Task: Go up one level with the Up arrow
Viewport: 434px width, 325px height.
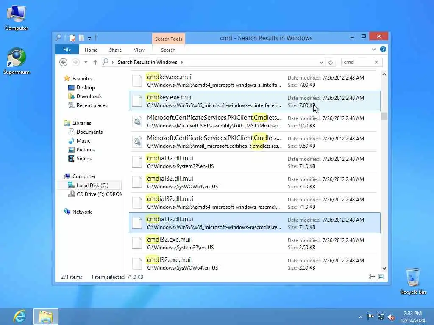Action: 95,62
